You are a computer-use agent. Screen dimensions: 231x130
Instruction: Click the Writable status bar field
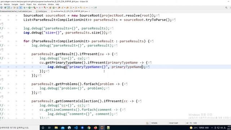pos(154,123)
